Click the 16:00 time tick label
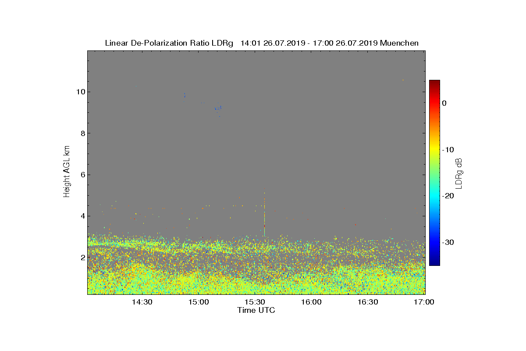Screen dimensions: 526x351 pos(312,302)
